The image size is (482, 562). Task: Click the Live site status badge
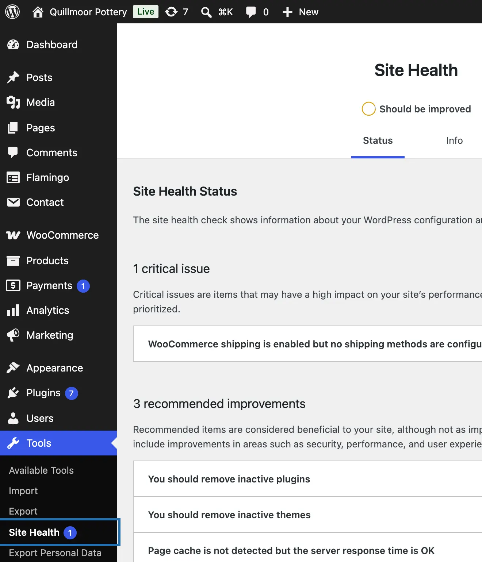point(146,12)
